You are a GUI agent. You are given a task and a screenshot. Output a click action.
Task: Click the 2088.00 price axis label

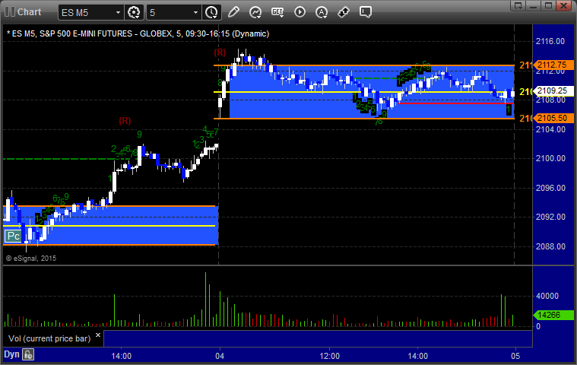click(x=550, y=246)
